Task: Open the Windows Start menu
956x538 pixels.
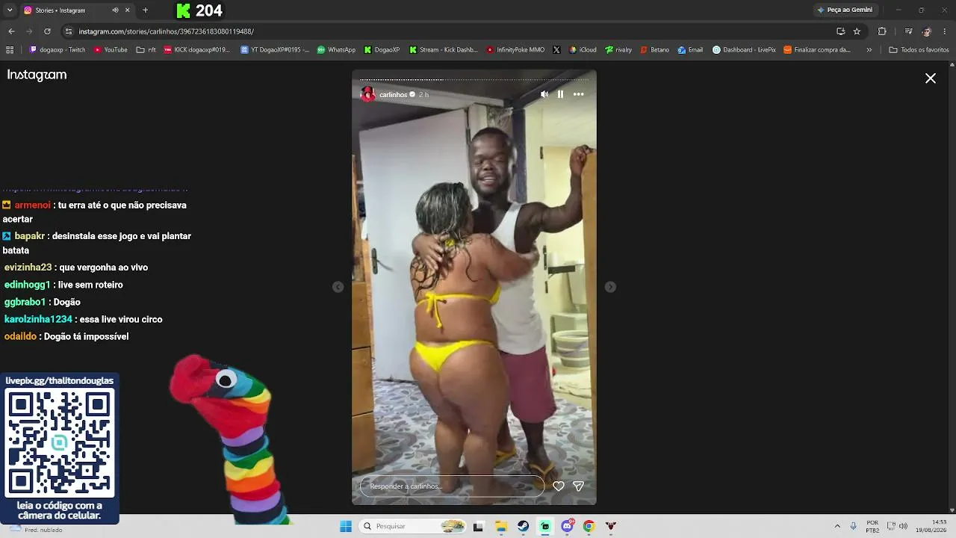Action: (346, 526)
